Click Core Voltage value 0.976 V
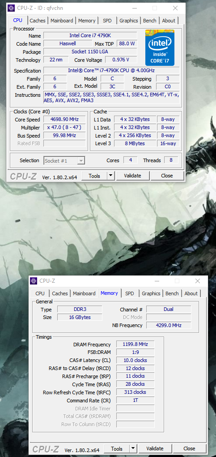 click(121, 60)
